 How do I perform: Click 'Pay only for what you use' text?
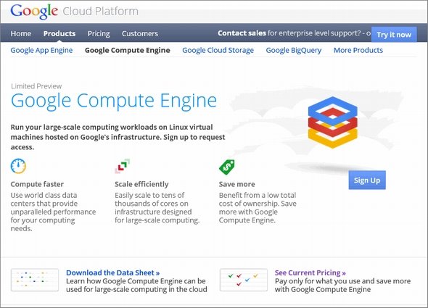point(342,285)
